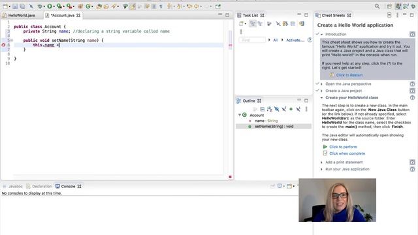Click the Find field in Task List

click(x=252, y=40)
